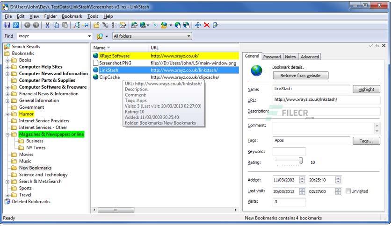Select the ClipCache bookmark row
Viewport: 391px width, 226px height.
tap(166, 77)
